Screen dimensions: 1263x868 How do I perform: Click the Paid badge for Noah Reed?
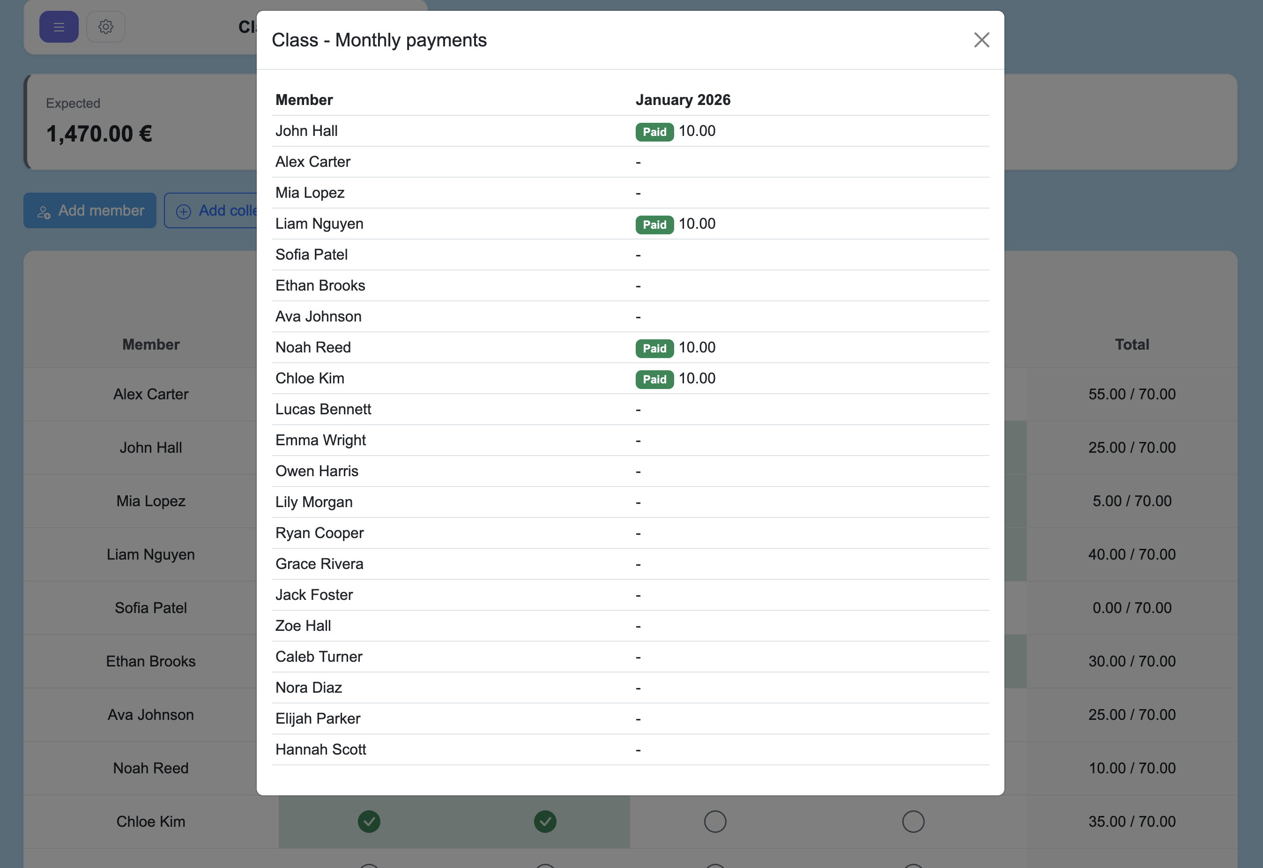click(x=654, y=348)
